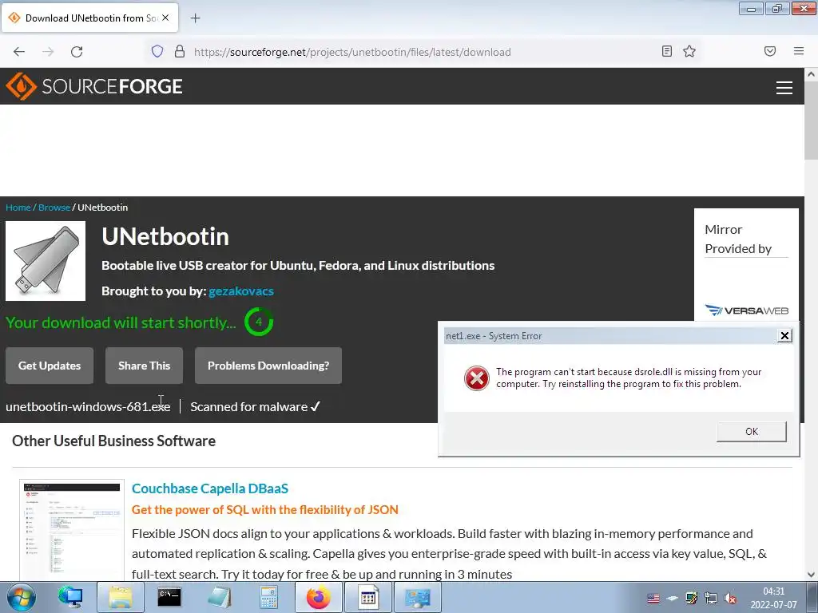Bookmark this page with the star icon
This screenshot has width=818, height=613.
[689, 52]
